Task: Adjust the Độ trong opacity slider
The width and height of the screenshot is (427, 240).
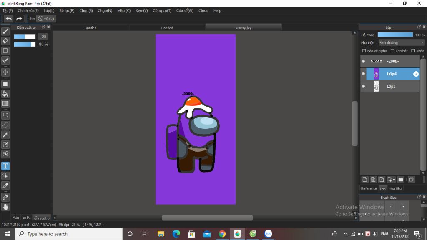Action: coord(395,35)
